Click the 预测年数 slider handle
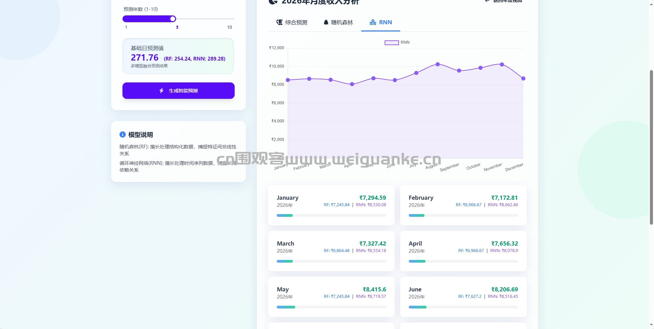654x329 pixels. (173, 19)
